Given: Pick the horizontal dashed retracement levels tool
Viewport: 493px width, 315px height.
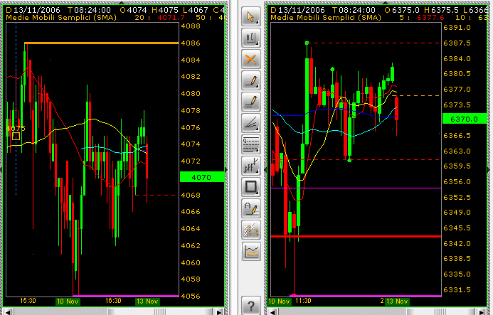Looking at the screenshot, I should [250, 144].
